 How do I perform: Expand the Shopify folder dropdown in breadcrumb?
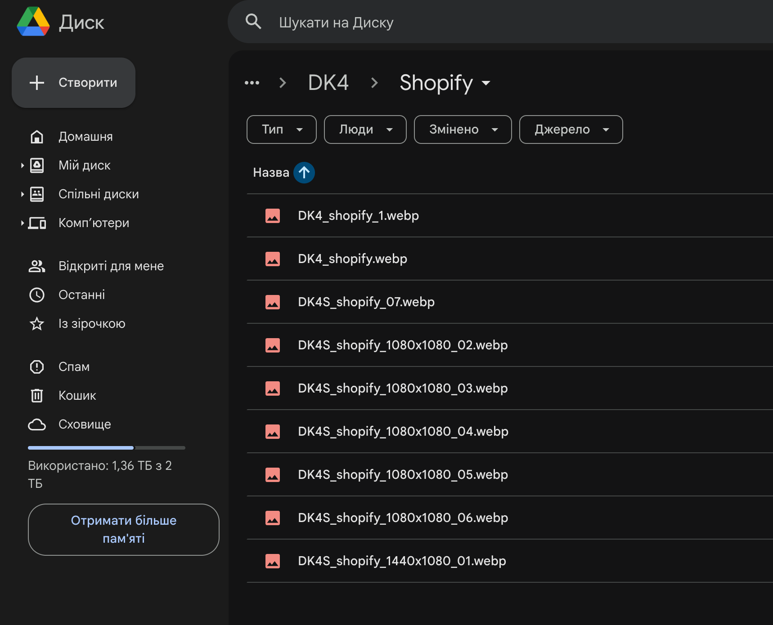(486, 84)
